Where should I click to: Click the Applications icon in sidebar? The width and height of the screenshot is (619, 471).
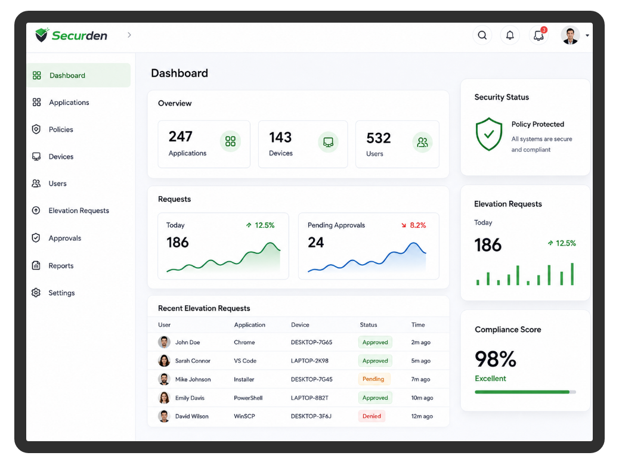click(x=37, y=103)
